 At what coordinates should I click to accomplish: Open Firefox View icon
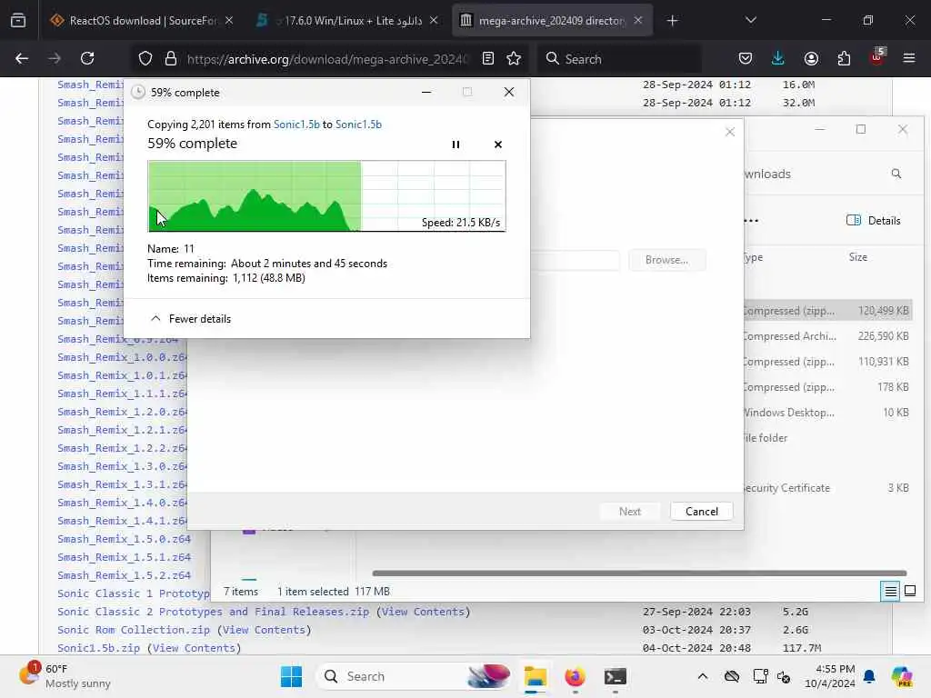(x=18, y=20)
